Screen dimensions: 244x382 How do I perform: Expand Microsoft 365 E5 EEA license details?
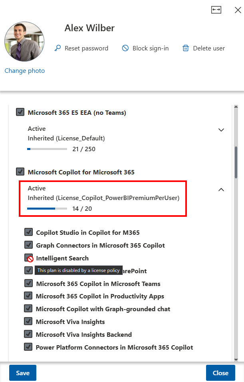click(221, 130)
